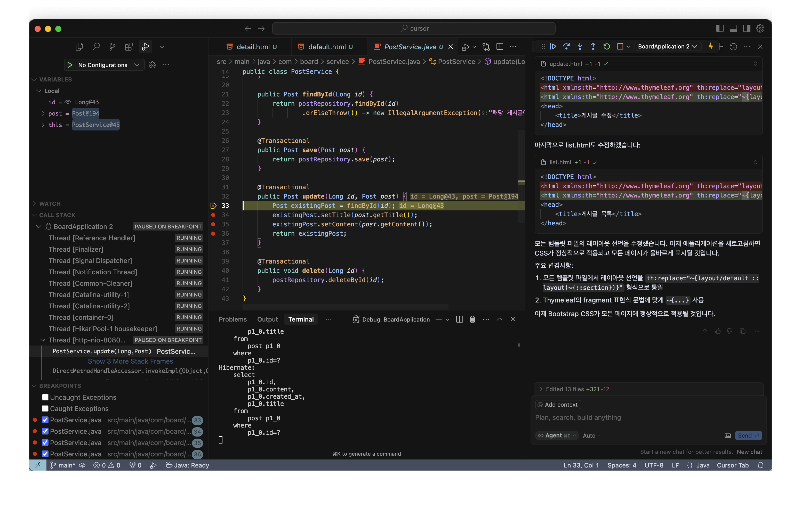Viewport: 801px width, 509px height.
Task: Click the Step Out debug icon
Action: tap(593, 47)
